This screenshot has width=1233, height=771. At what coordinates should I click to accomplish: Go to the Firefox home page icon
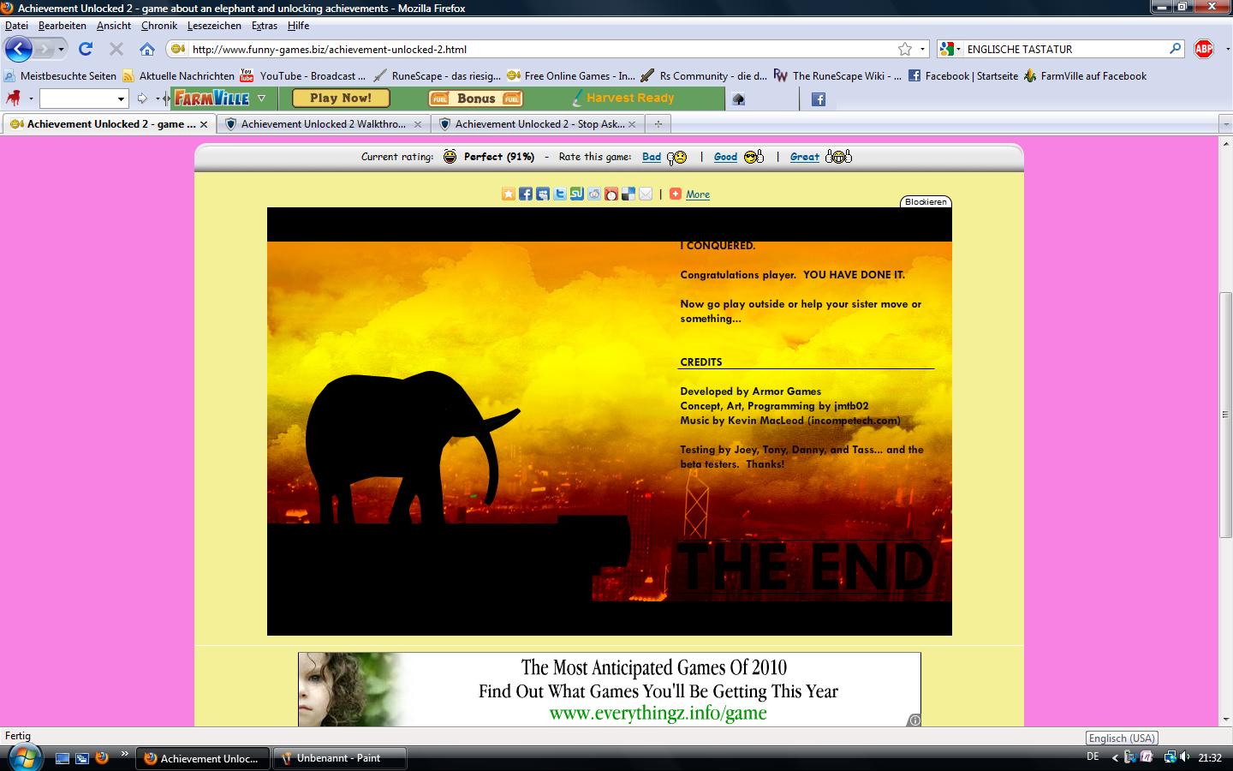pyautogui.click(x=147, y=49)
